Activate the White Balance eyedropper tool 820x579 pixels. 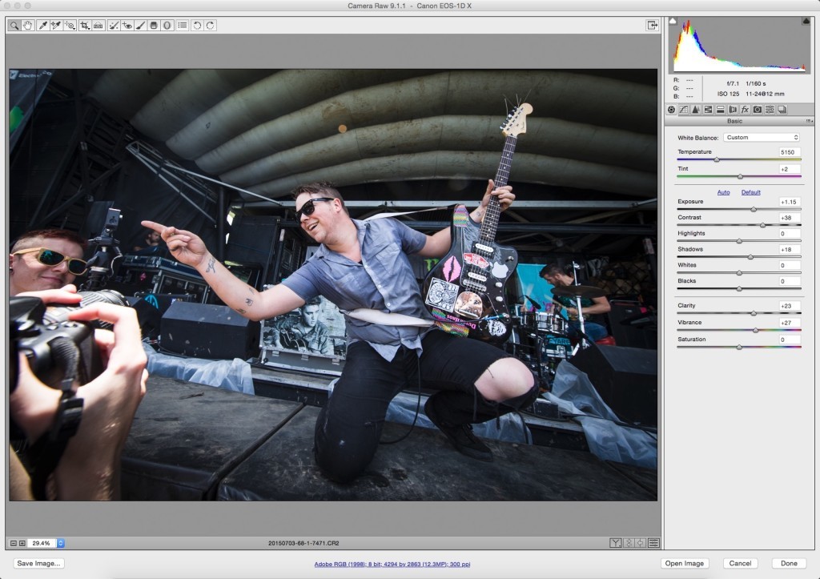[42, 25]
